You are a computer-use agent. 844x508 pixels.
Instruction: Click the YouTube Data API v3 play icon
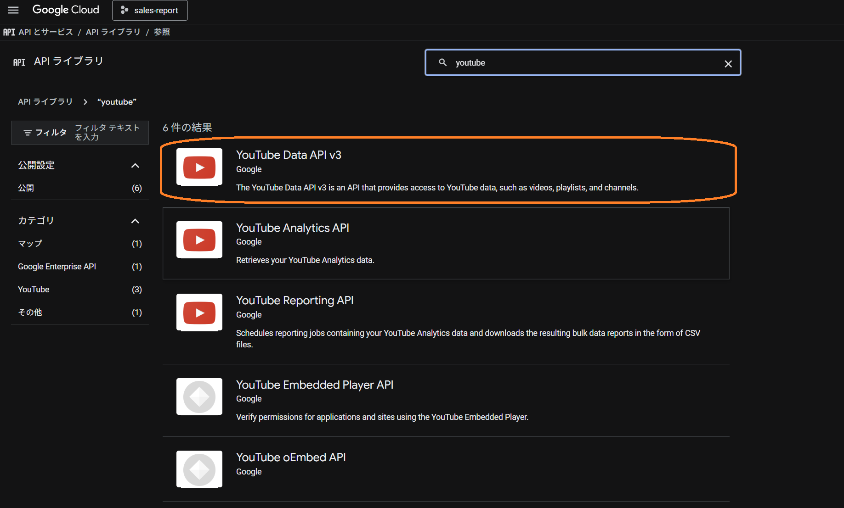(199, 167)
